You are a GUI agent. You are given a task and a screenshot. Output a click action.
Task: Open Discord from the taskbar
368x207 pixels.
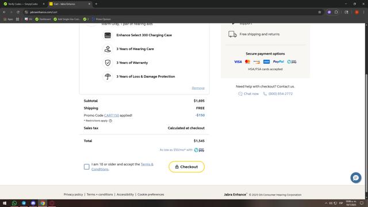pos(33,203)
